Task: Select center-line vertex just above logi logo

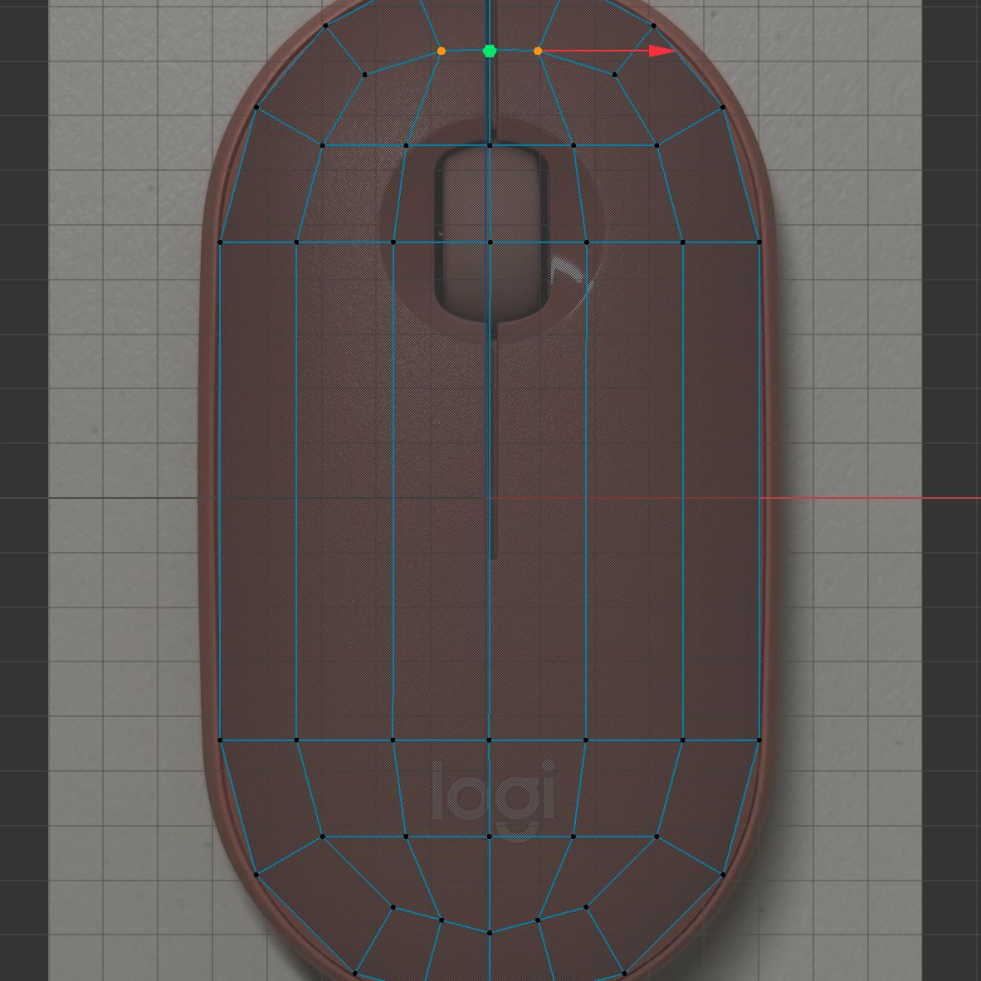Action: pyautogui.click(x=489, y=740)
